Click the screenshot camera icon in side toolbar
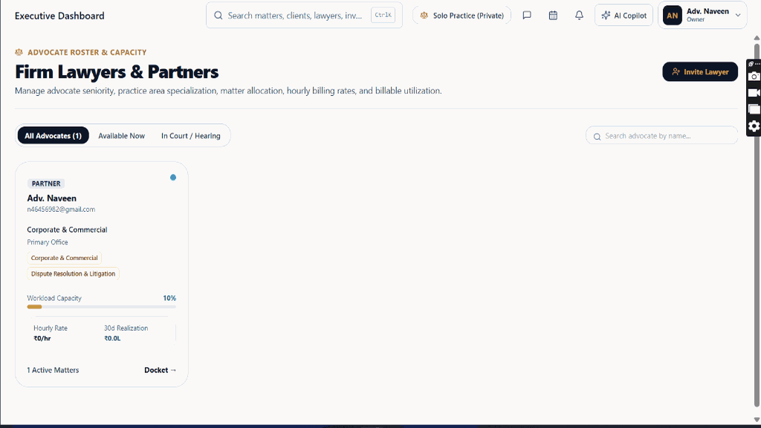 pyautogui.click(x=754, y=77)
